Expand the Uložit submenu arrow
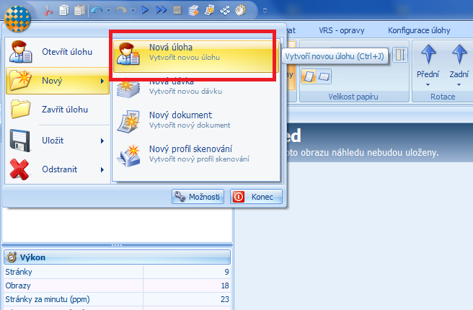The image size is (473, 310). [102, 141]
